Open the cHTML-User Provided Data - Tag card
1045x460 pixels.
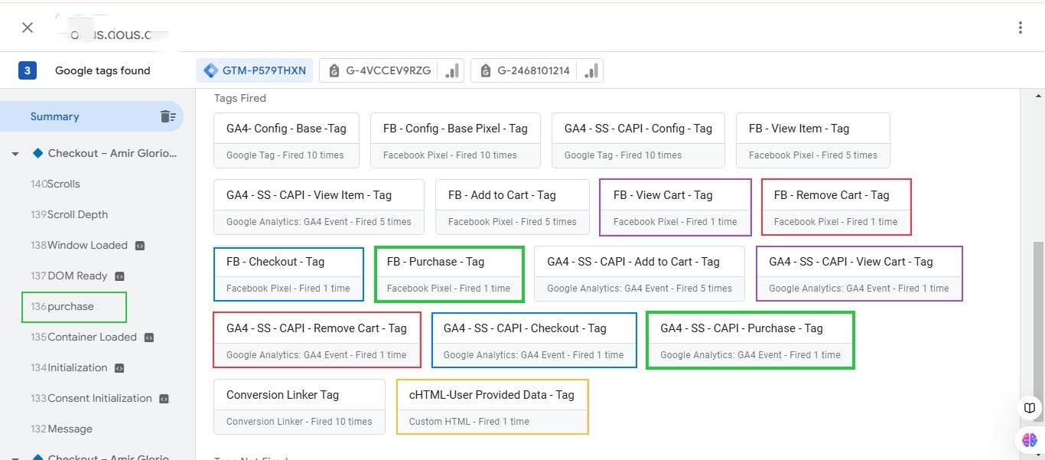[493, 407]
